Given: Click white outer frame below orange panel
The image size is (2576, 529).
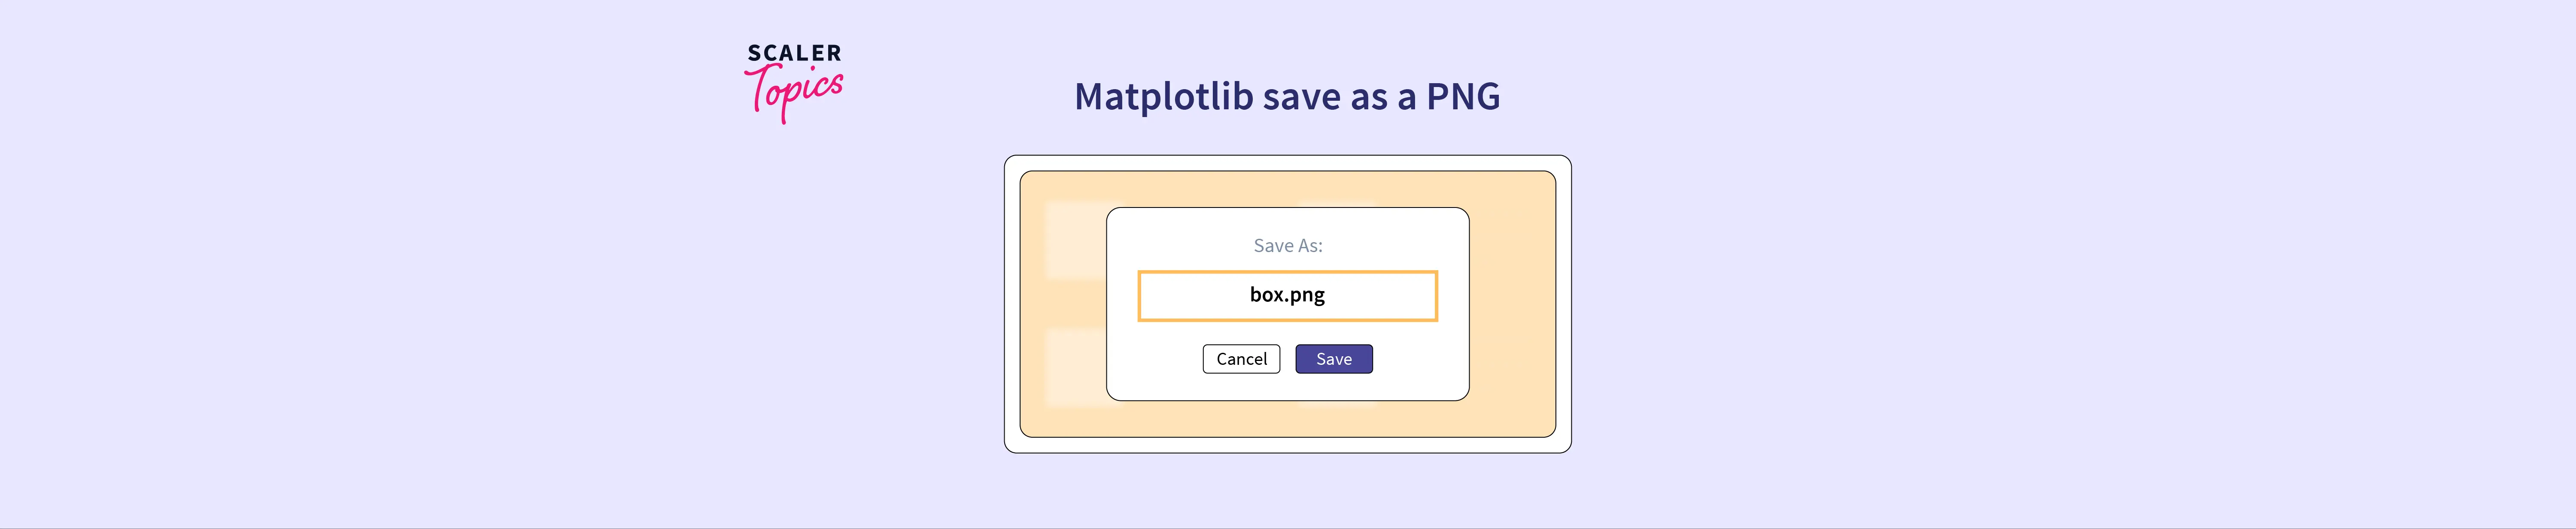Looking at the screenshot, I should point(1287,445).
